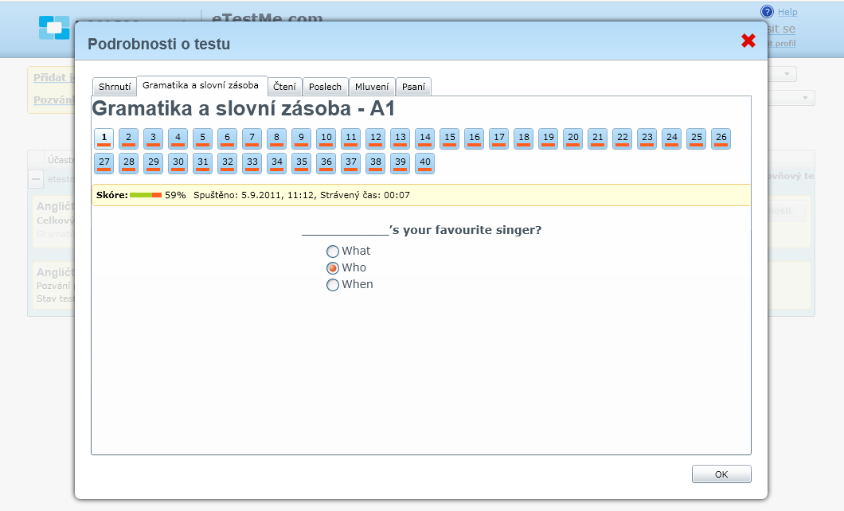Jump to question 15
The height and width of the screenshot is (511, 844).
click(449, 138)
